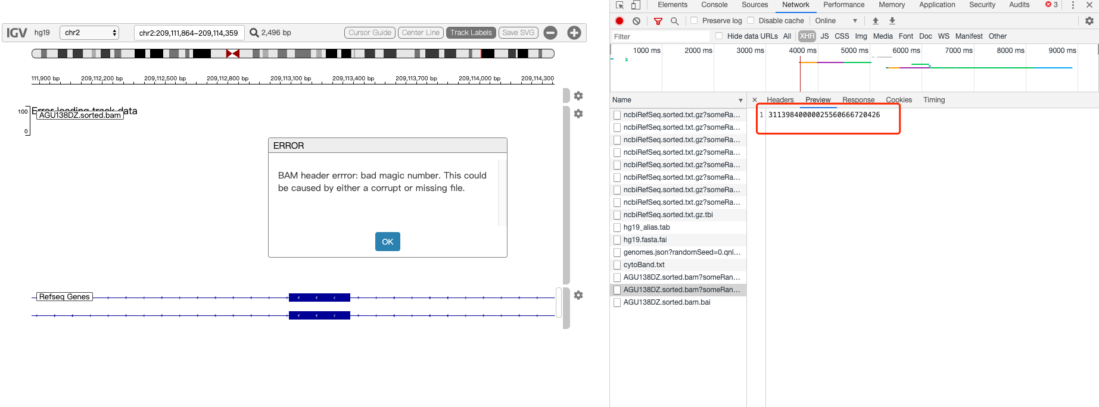Open the Cookies tab of the request
1099x407 pixels.
tap(899, 100)
